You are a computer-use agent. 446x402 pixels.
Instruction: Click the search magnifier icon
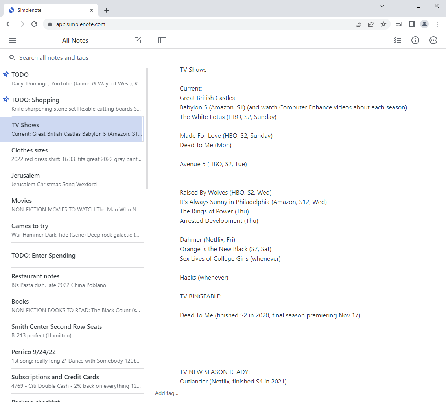coord(12,57)
